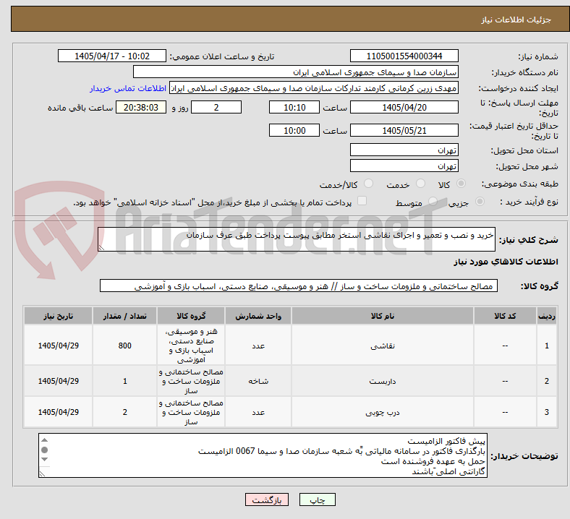Click the price validity time 10:00

pos(294,130)
